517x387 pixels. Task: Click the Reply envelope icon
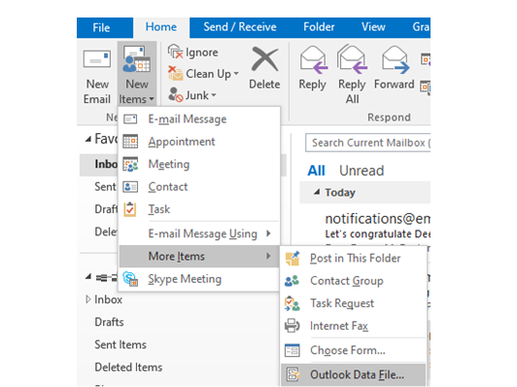click(313, 59)
